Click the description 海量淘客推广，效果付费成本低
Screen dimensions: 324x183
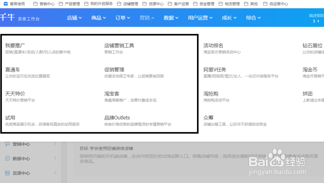[130, 100]
